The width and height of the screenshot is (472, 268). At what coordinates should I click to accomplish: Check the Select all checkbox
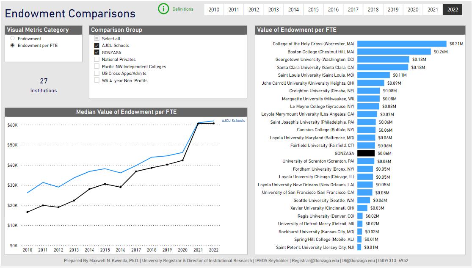97,38
